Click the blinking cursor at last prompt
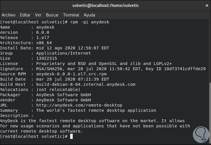211x145 pixels. click(x=71, y=136)
